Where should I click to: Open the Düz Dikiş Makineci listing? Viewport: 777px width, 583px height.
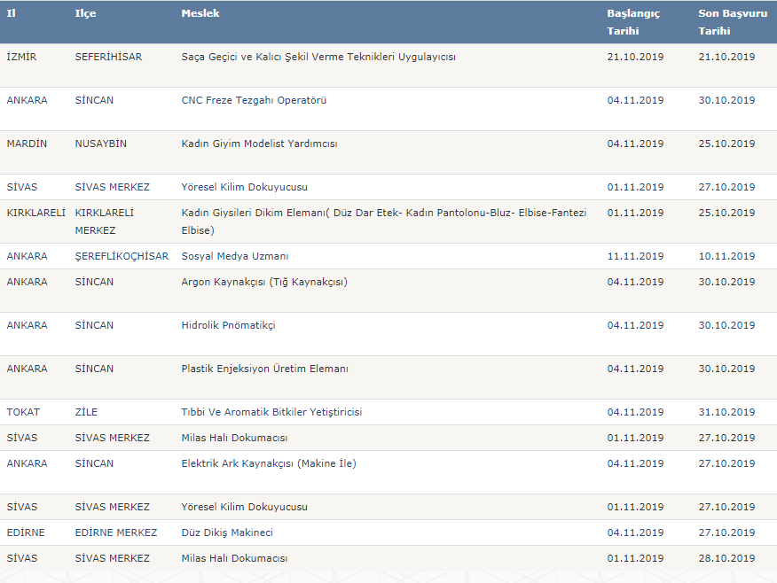click(x=227, y=533)
